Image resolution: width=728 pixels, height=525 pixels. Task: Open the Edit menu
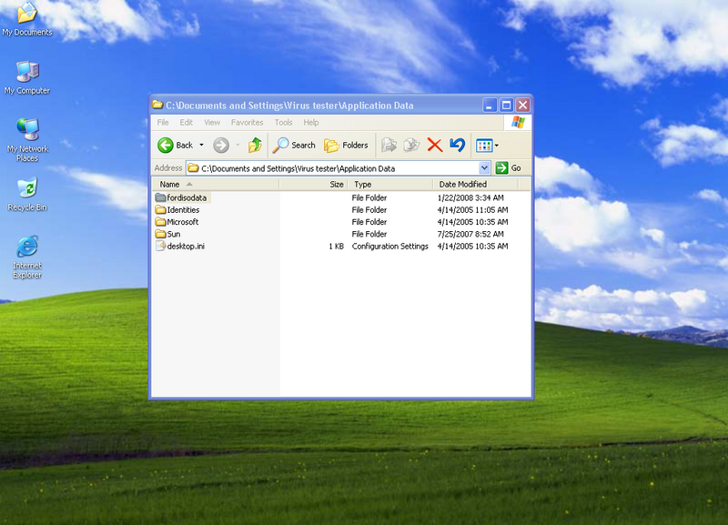point(187,123)
